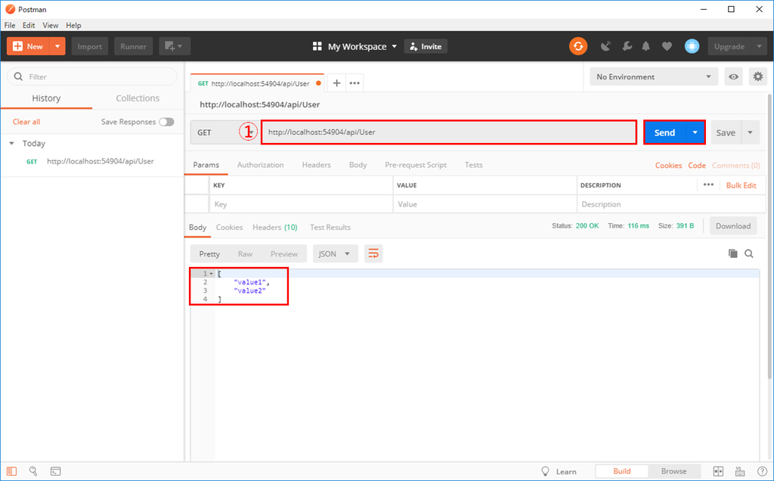Search within the response body
Screen dimensions: 774x481
tap(749, 253)
